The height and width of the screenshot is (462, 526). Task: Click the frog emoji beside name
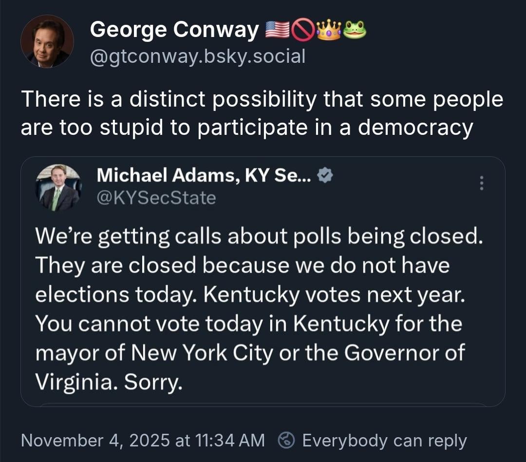pyautogui.click(x=355, y=31)
